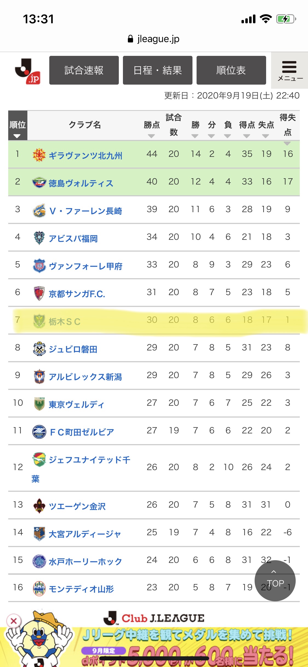Click Avispa Fukuoka club emblem
The width and height of the screenshot is (308, 667).
click(x=39, y=238)
